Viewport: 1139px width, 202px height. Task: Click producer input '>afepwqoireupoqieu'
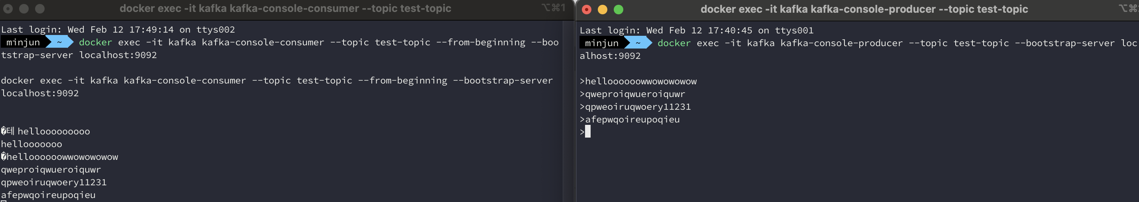tap(630, 120)
